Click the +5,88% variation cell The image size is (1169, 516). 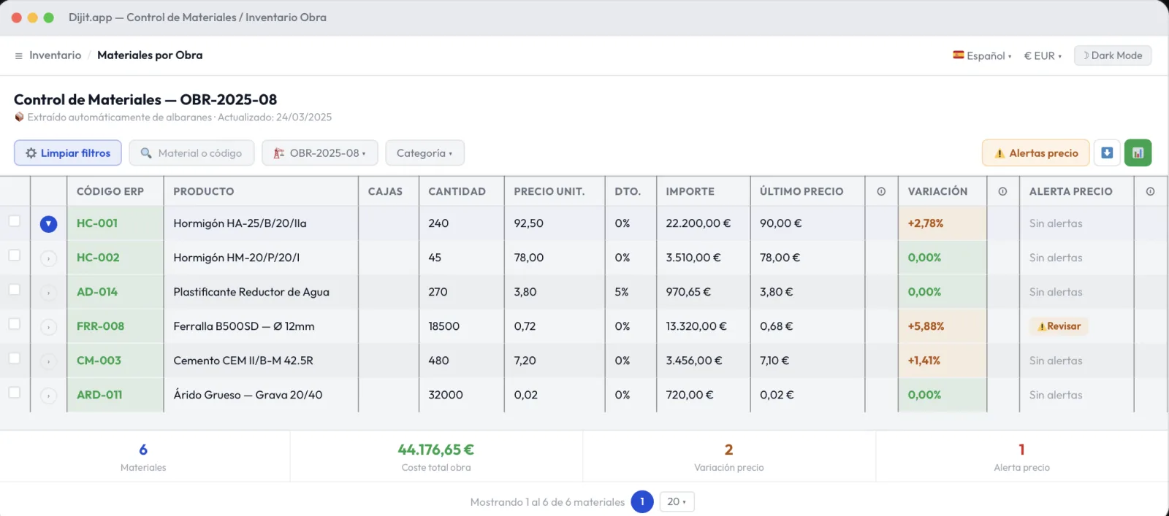(943, 326)
